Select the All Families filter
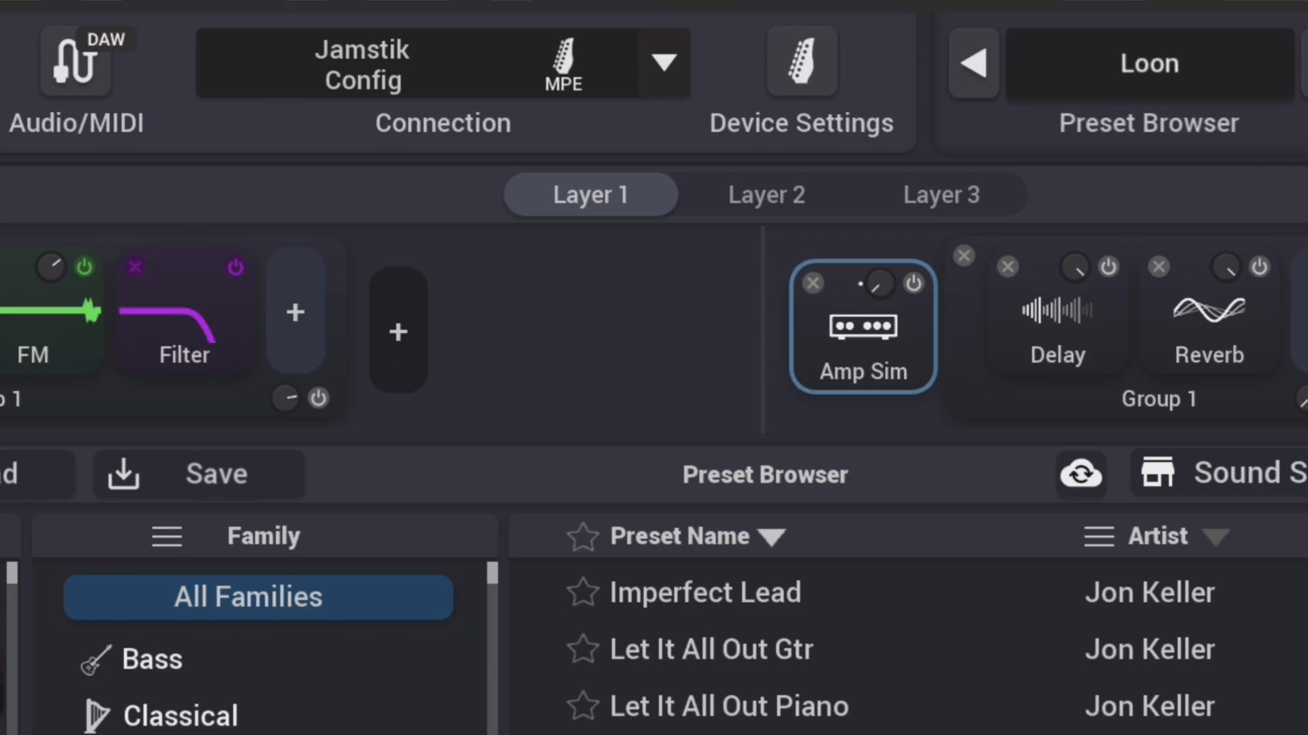 coord(259,597)
